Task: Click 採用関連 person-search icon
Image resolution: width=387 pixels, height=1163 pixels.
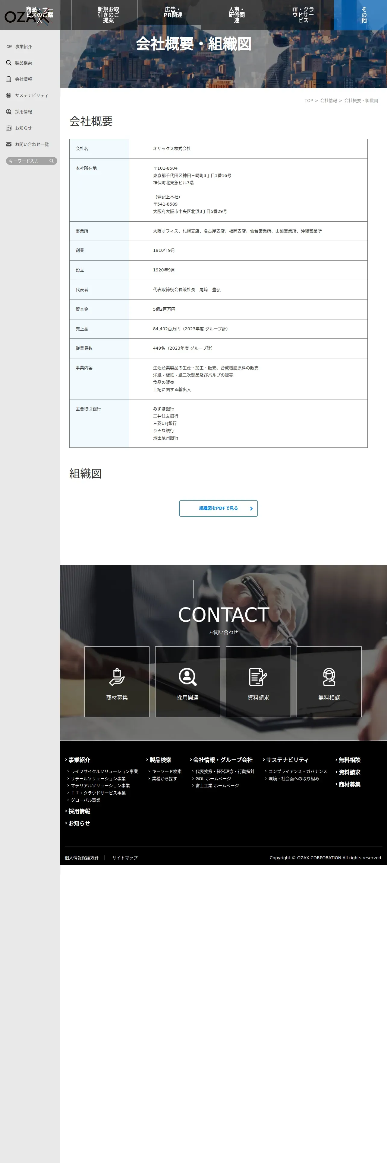Action: click(187, 677)
